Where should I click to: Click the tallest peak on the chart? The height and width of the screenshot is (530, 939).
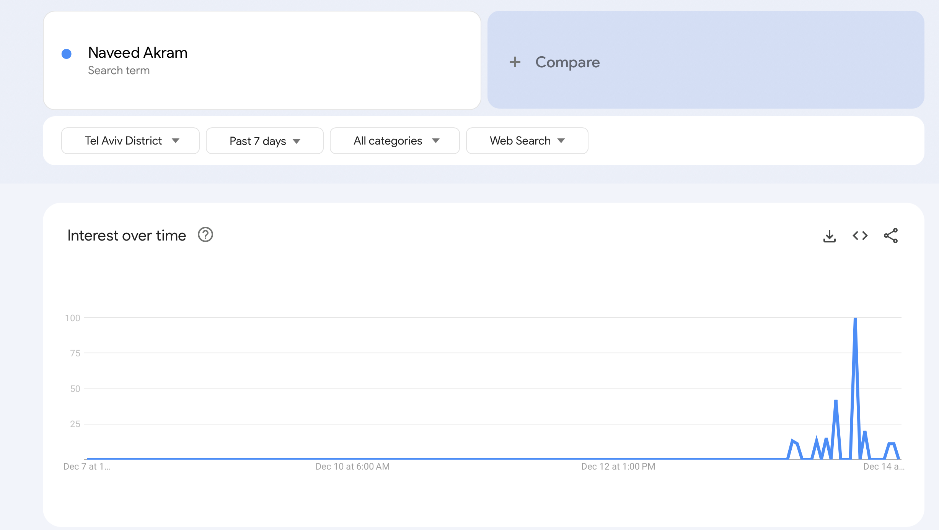pos(855,319)
